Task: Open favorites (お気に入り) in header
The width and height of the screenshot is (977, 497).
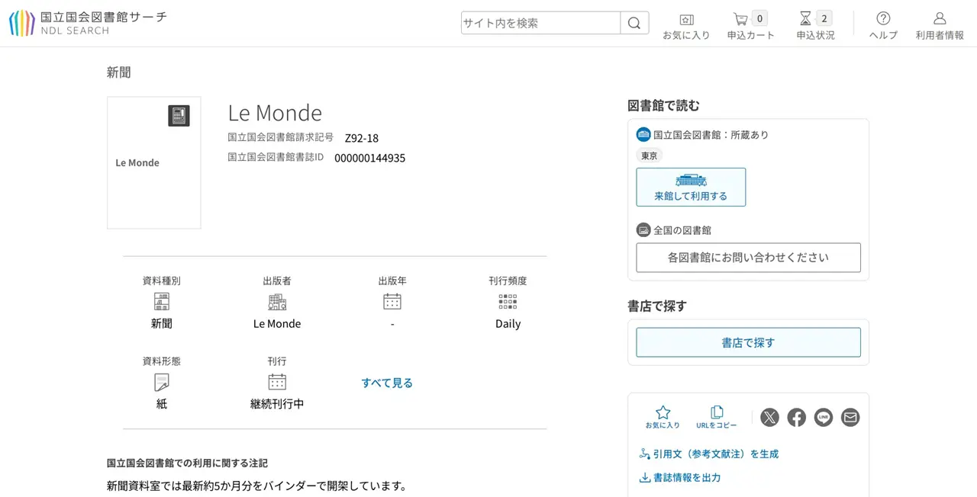Action: pos(686,26)
